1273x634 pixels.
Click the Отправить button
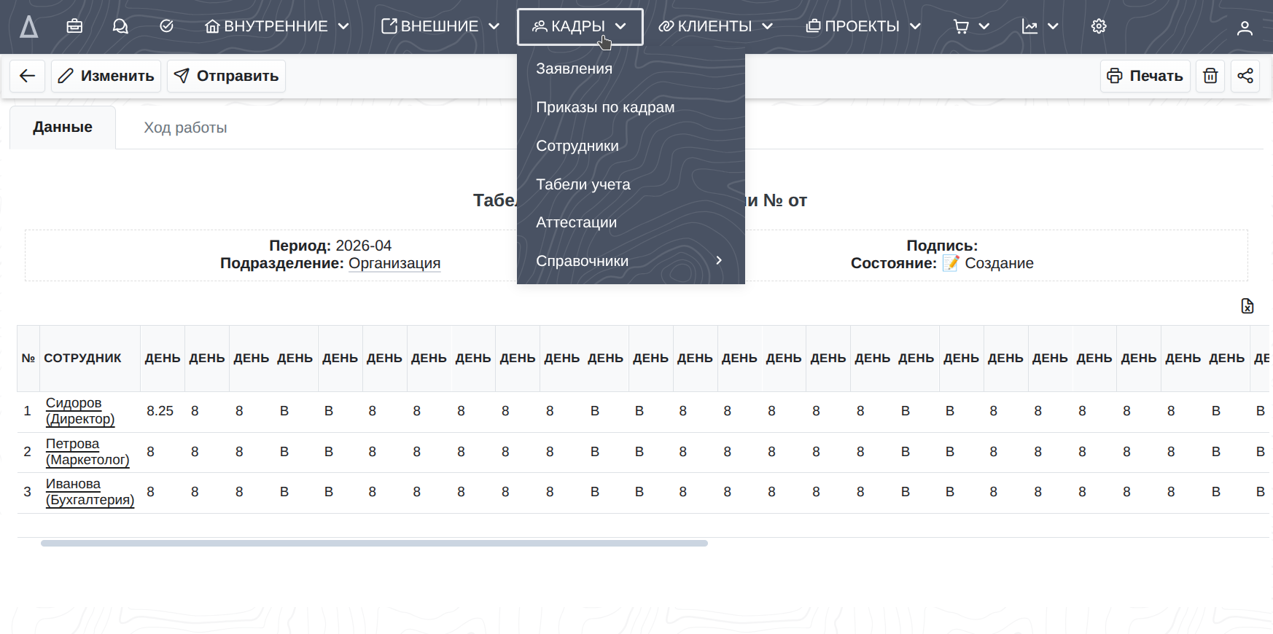coord(226,76)
